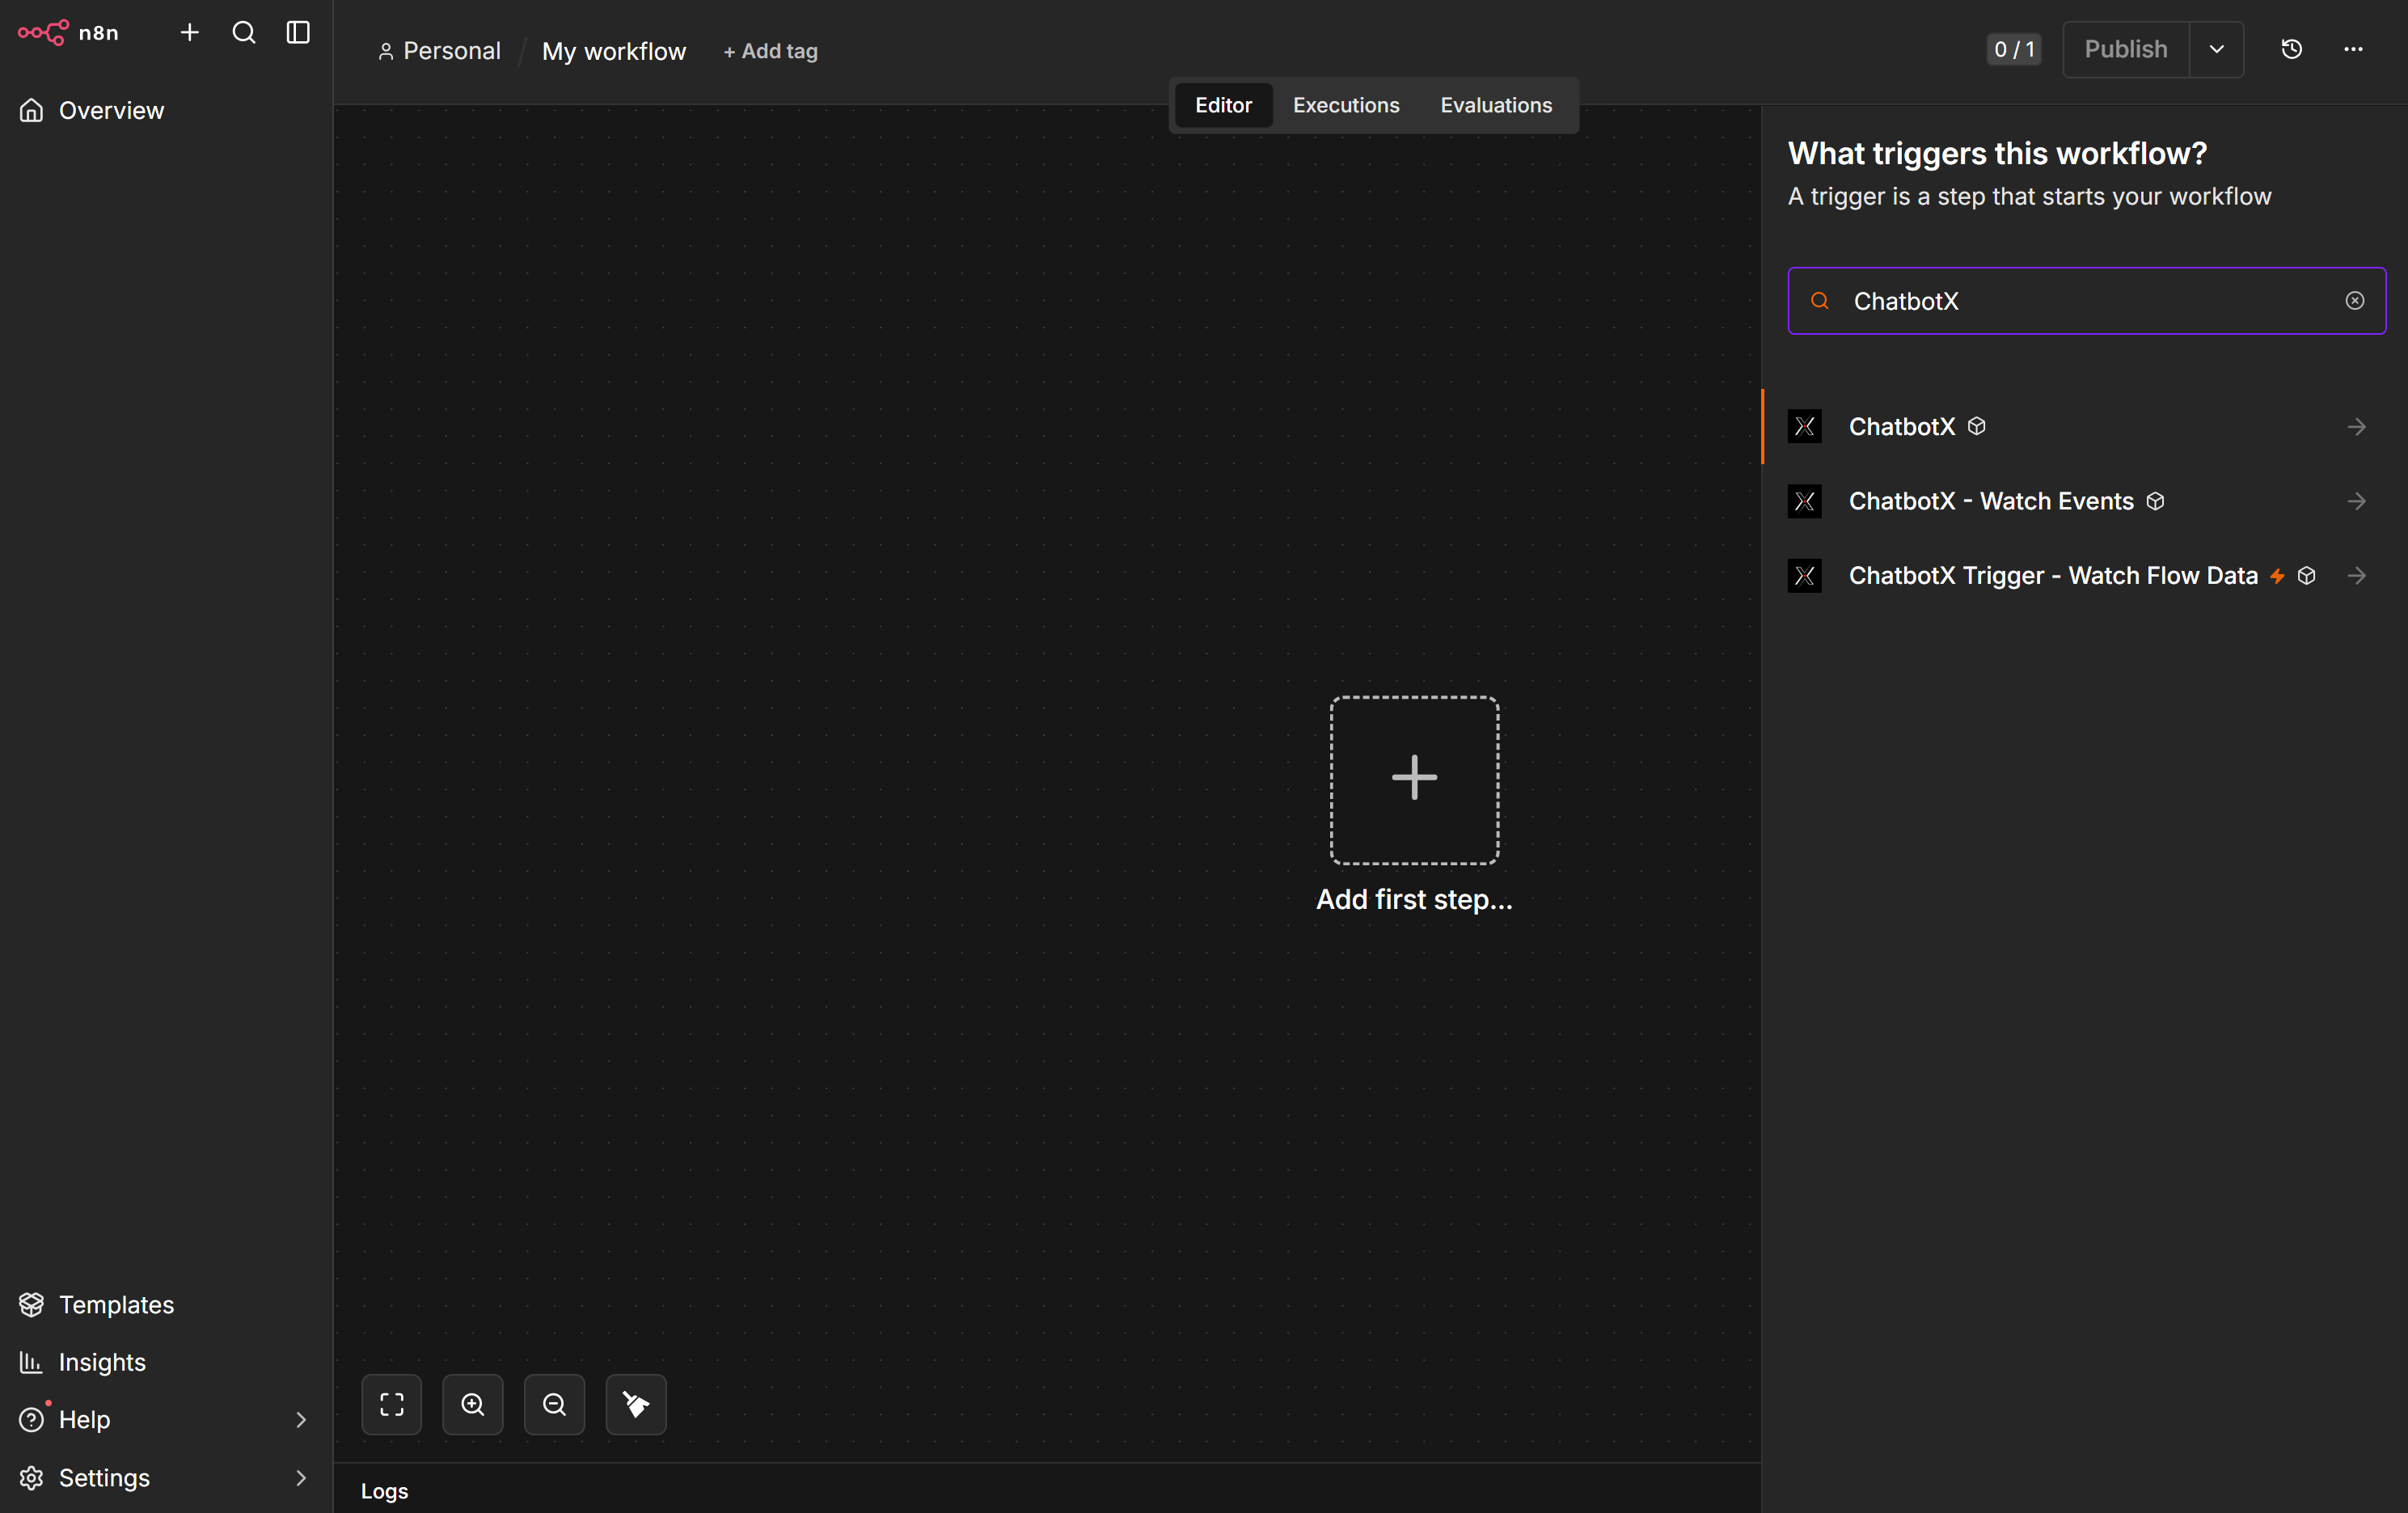Go to the Personal project breadcrumb
The height and width of the screenshot is (1513, 2408).
(x=439, y=51)
